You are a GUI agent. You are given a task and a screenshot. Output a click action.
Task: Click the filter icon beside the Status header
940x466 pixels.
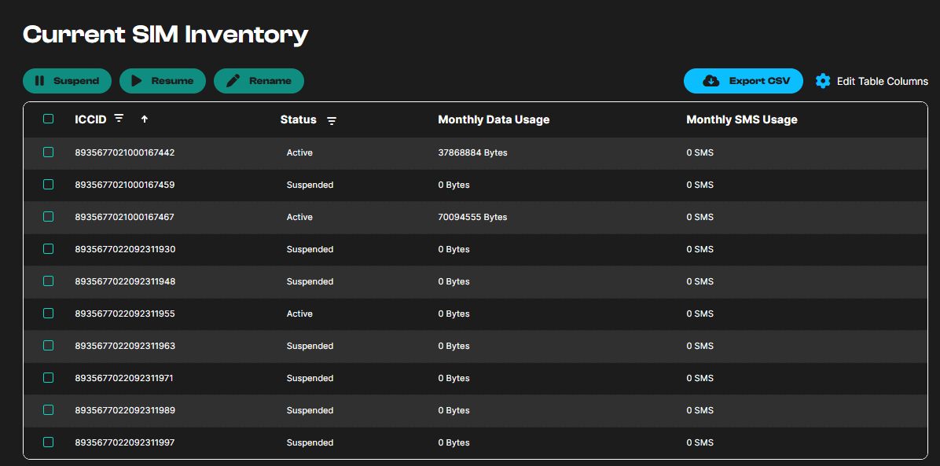point(332,120)
